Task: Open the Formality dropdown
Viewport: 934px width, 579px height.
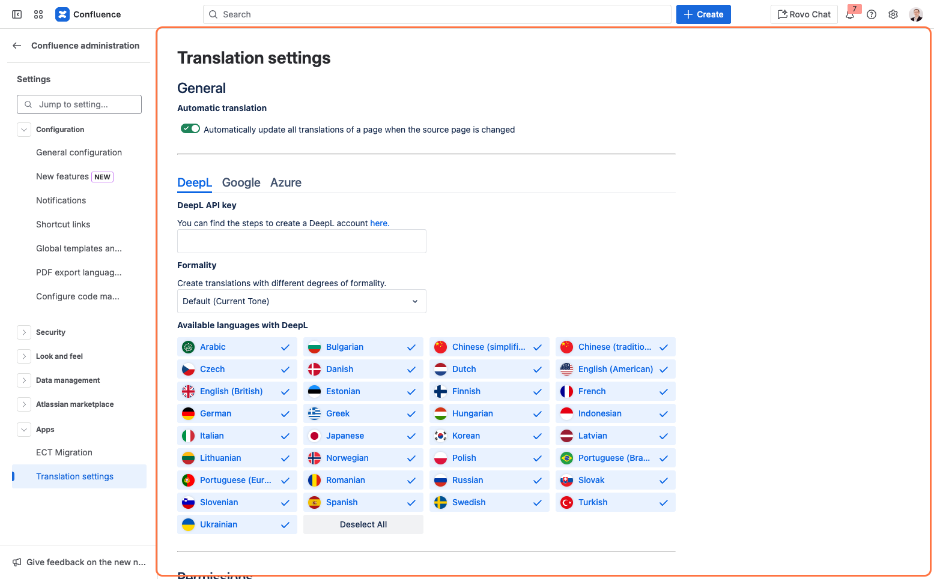Action: coord(302,301)
